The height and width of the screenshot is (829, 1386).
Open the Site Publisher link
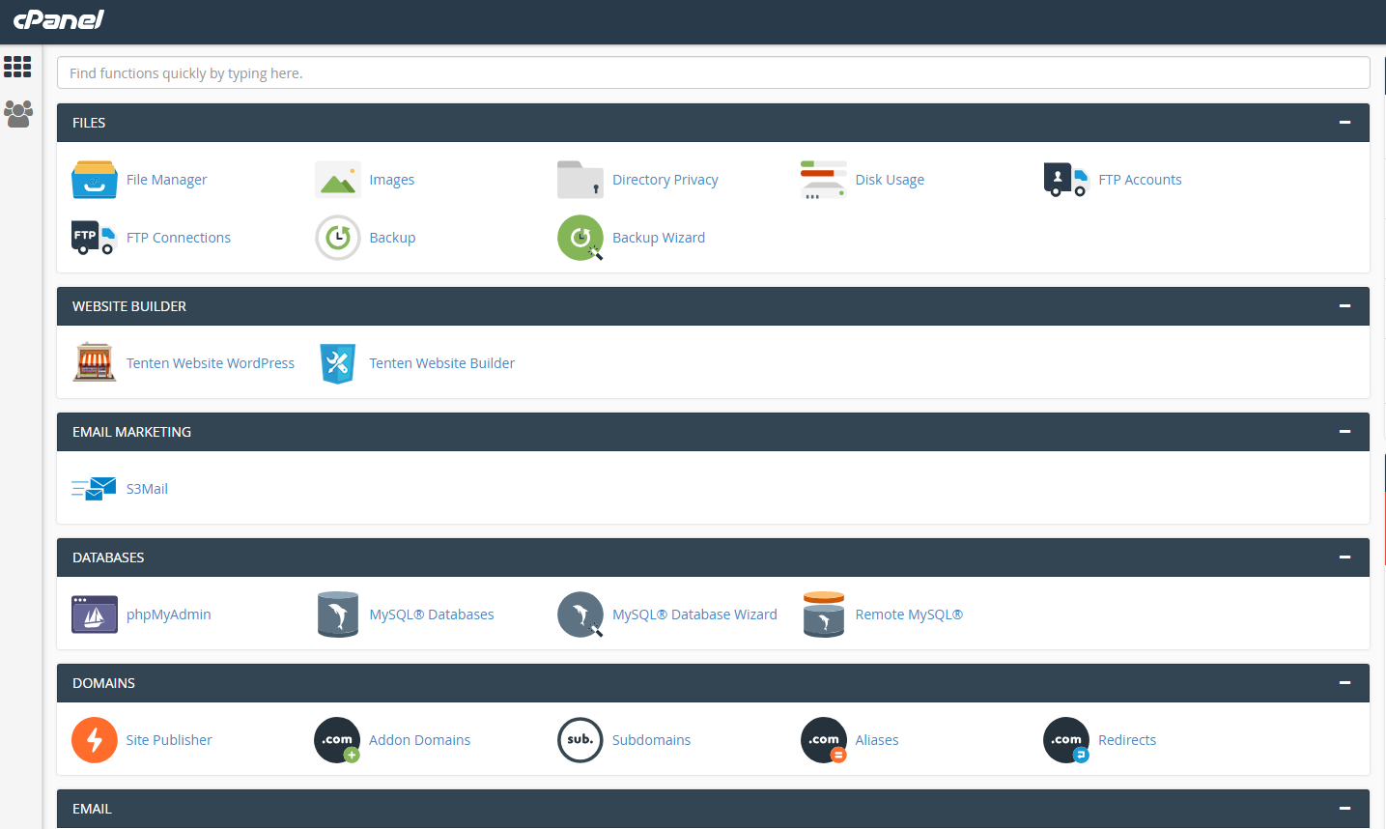[169, 740]
